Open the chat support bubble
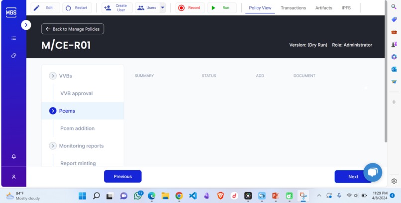 point(373,172)
